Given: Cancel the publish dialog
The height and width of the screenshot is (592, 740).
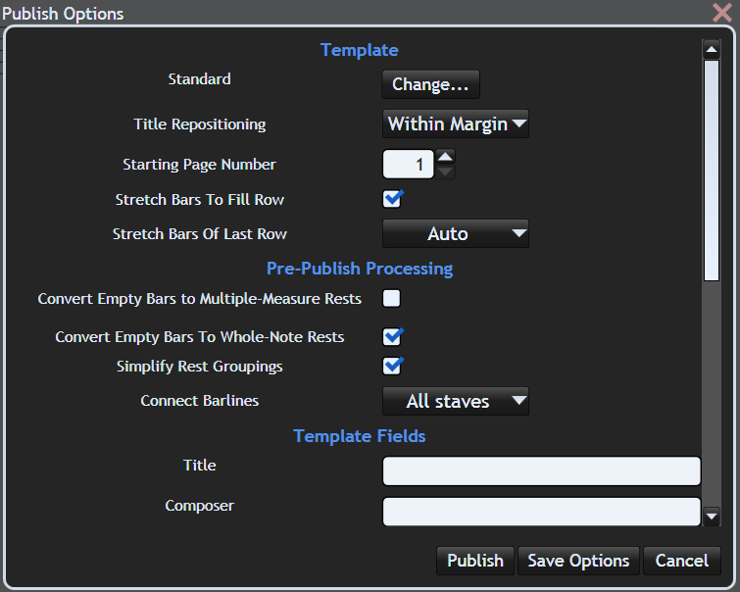Looking at the screenshot, I should (681, 561).
